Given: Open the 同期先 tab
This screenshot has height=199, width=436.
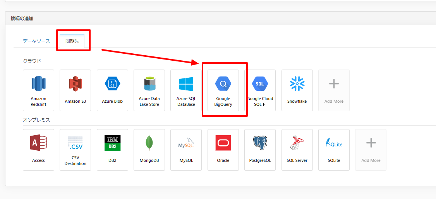Looking at the screenshot, I should coord(72,41).
